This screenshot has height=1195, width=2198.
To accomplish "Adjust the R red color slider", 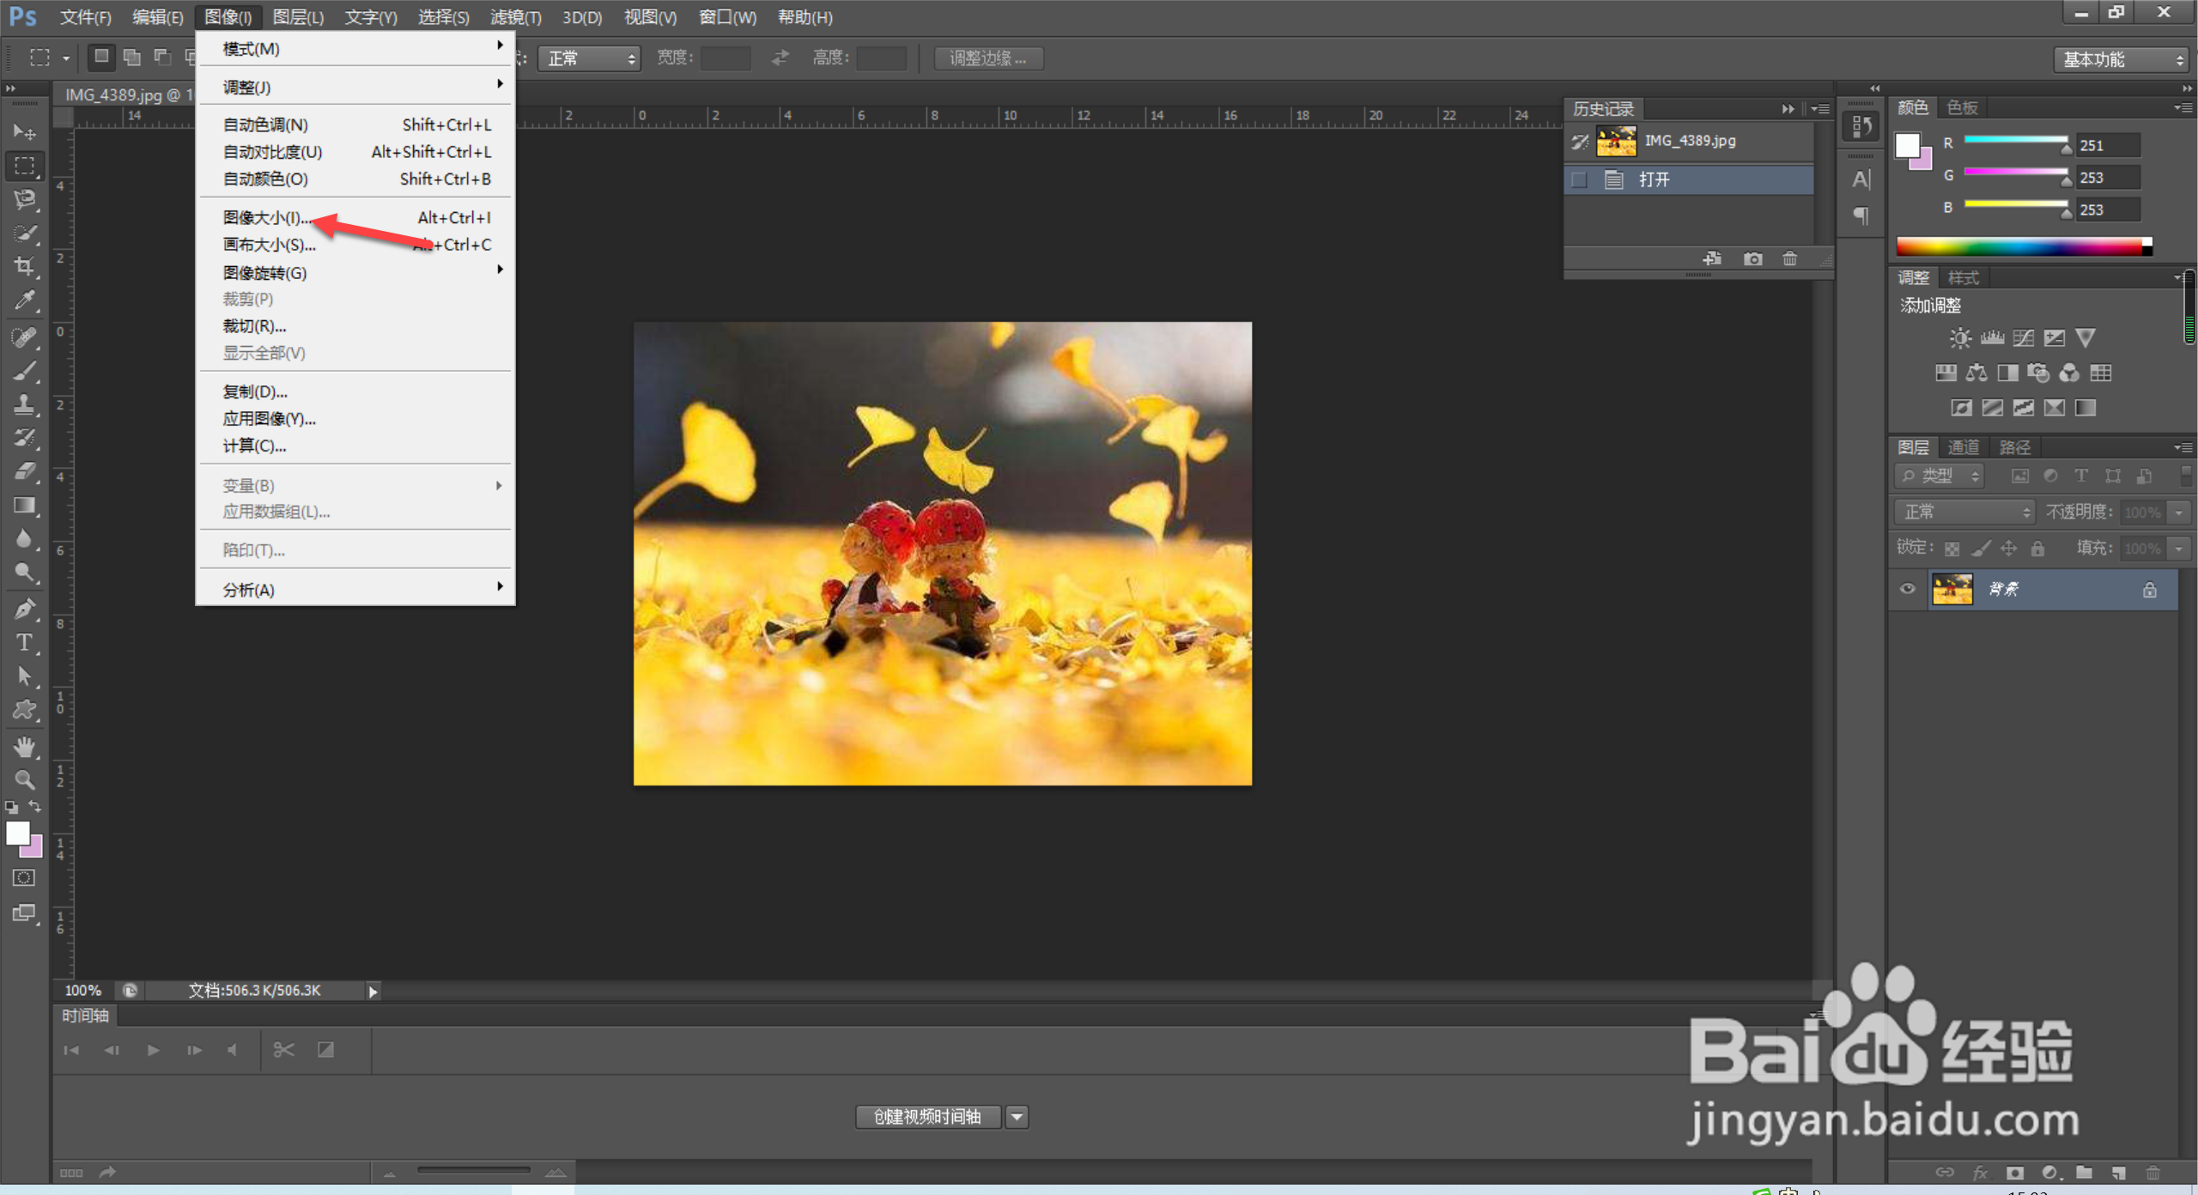I will click(x=2016, y=144).
